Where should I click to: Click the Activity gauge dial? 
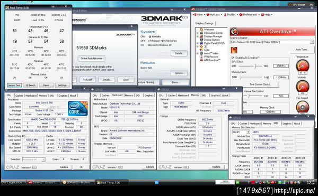pos(303,86)
